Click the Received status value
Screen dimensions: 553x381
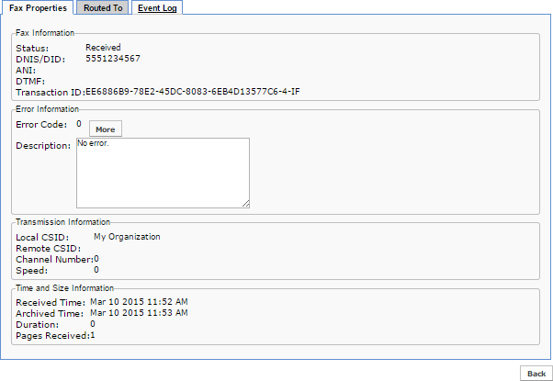[x=103, y=47]
